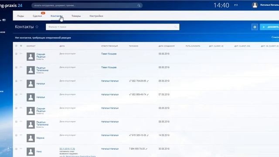Viewport: 279px width, 157px height.
Task: Click avatar of Наталья with phone +7 902
Action: [31, 84]
